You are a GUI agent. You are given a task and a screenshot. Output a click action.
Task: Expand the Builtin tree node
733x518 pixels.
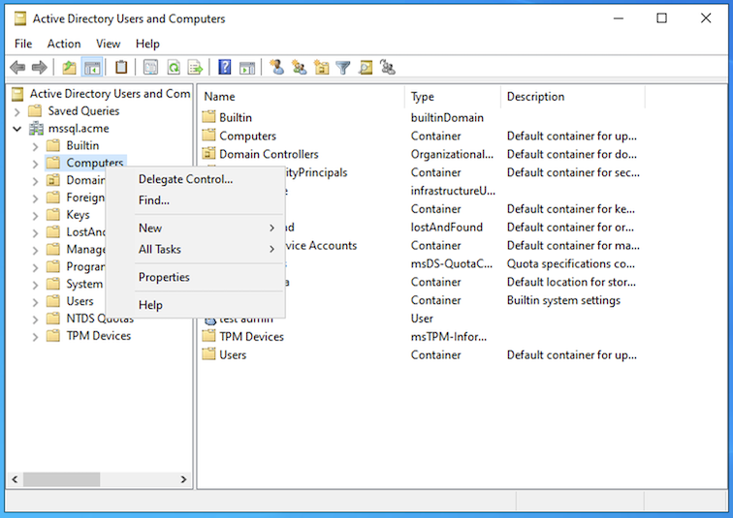pos(35,146)
